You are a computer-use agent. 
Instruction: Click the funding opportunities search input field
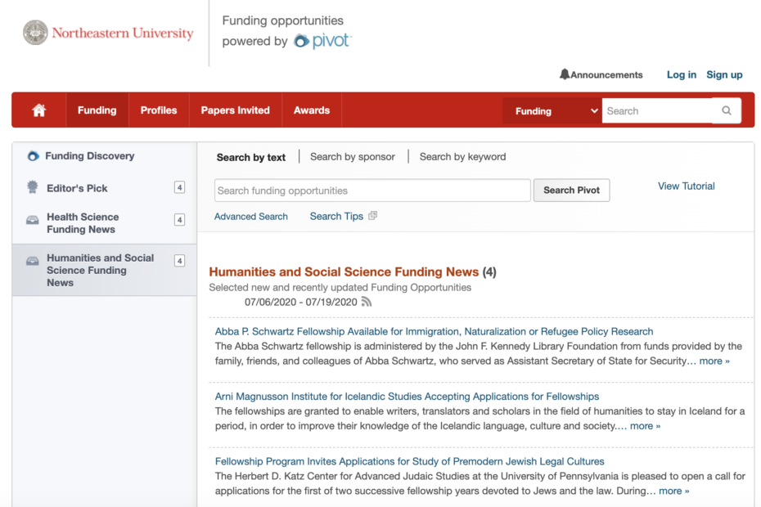click(371, 190)
